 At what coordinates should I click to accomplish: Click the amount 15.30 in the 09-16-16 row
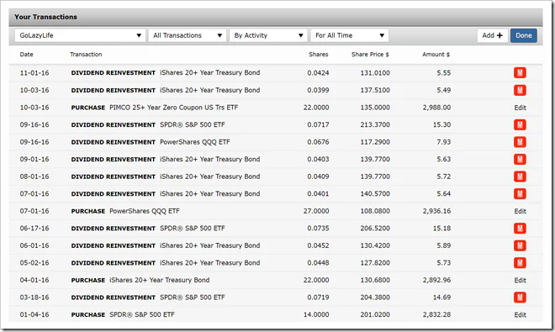click(x=441, y=125)
